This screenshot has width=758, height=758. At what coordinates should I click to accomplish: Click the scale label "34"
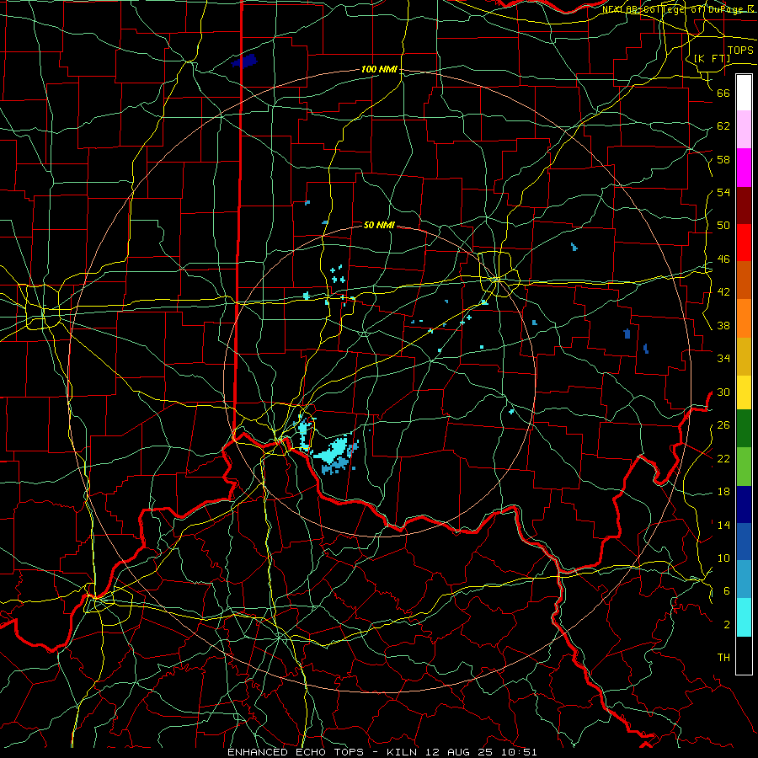point(723,358)
